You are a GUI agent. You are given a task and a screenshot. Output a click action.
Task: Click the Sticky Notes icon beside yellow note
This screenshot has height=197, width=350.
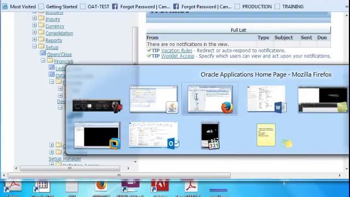[x=287, y=143]
